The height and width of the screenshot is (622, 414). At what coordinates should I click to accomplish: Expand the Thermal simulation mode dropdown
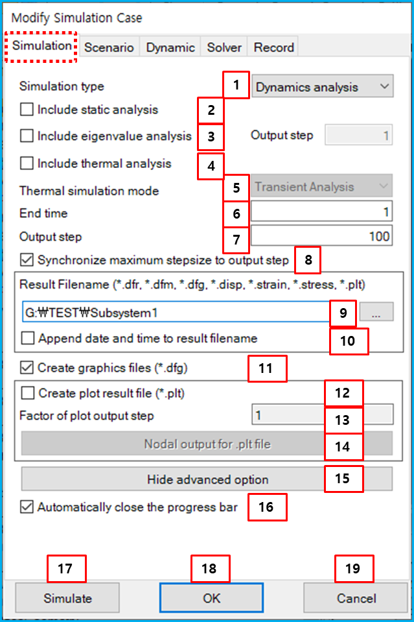[x=322, y=186]
